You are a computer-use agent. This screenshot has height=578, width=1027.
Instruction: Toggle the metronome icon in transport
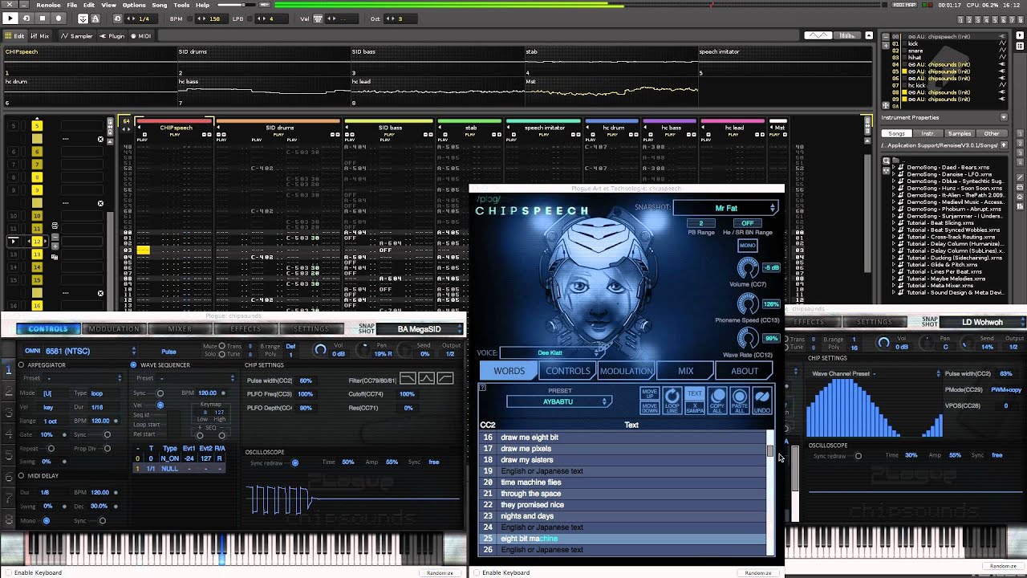[x=95, y=18]
